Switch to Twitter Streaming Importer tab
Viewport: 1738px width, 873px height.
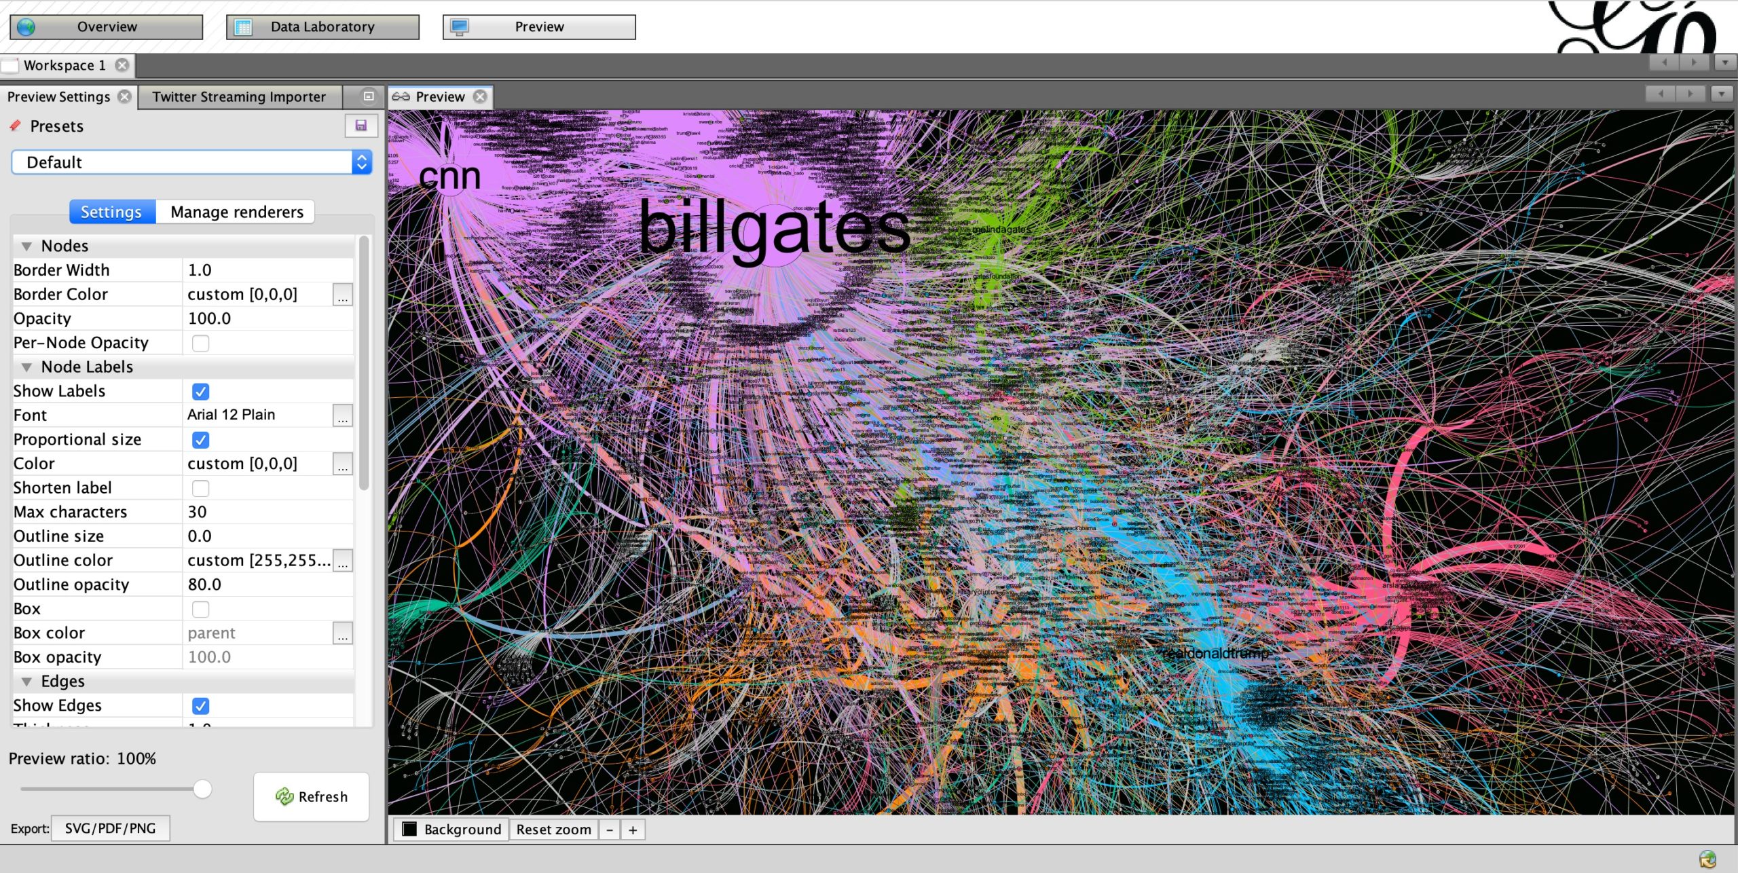point(239,97)
